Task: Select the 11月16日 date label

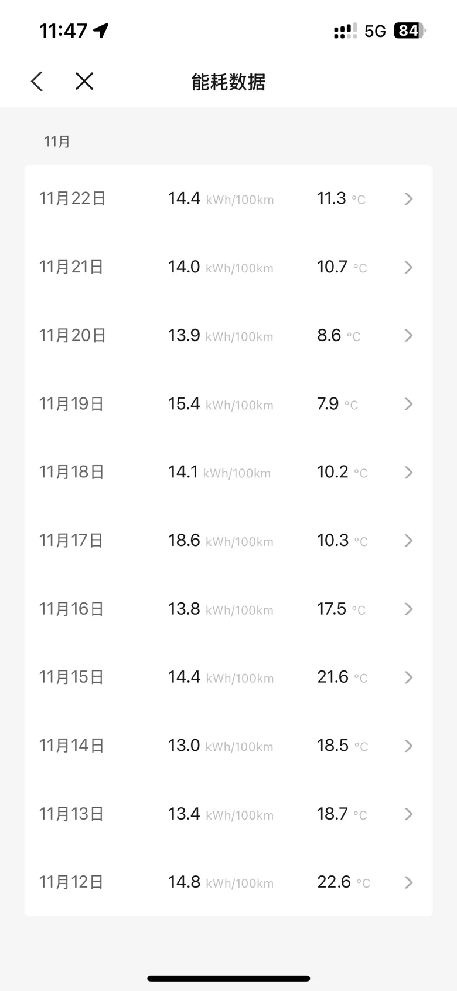Action: (x=71, y=609)
